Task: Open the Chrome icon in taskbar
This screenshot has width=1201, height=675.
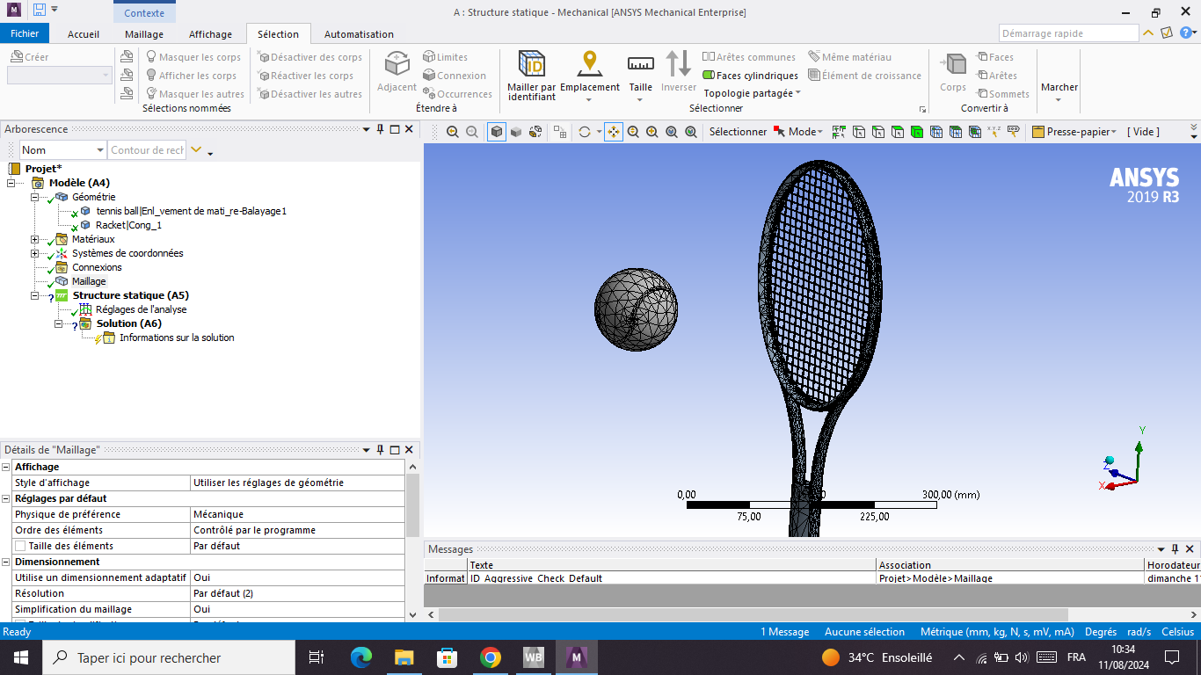Action: [491, 657]
